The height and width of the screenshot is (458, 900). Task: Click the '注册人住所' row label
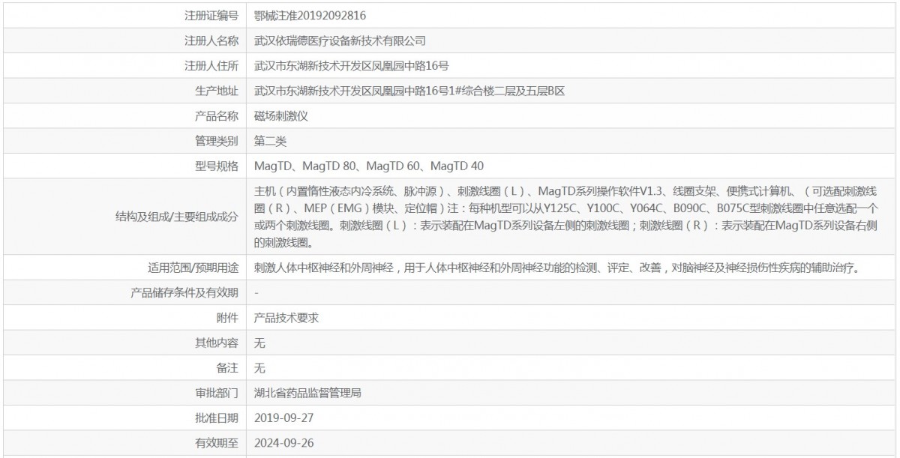[x=211, y=65]
